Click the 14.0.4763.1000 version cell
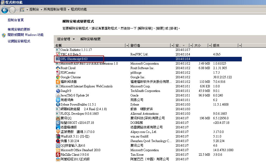This screenshot has width=266, height=167. click(x=223, y=150)
